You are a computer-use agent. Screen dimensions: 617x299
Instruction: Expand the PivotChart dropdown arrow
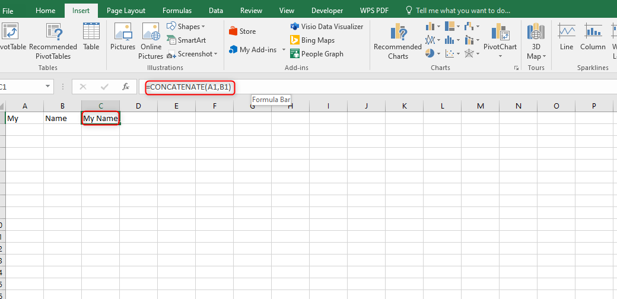click(500, 56)
